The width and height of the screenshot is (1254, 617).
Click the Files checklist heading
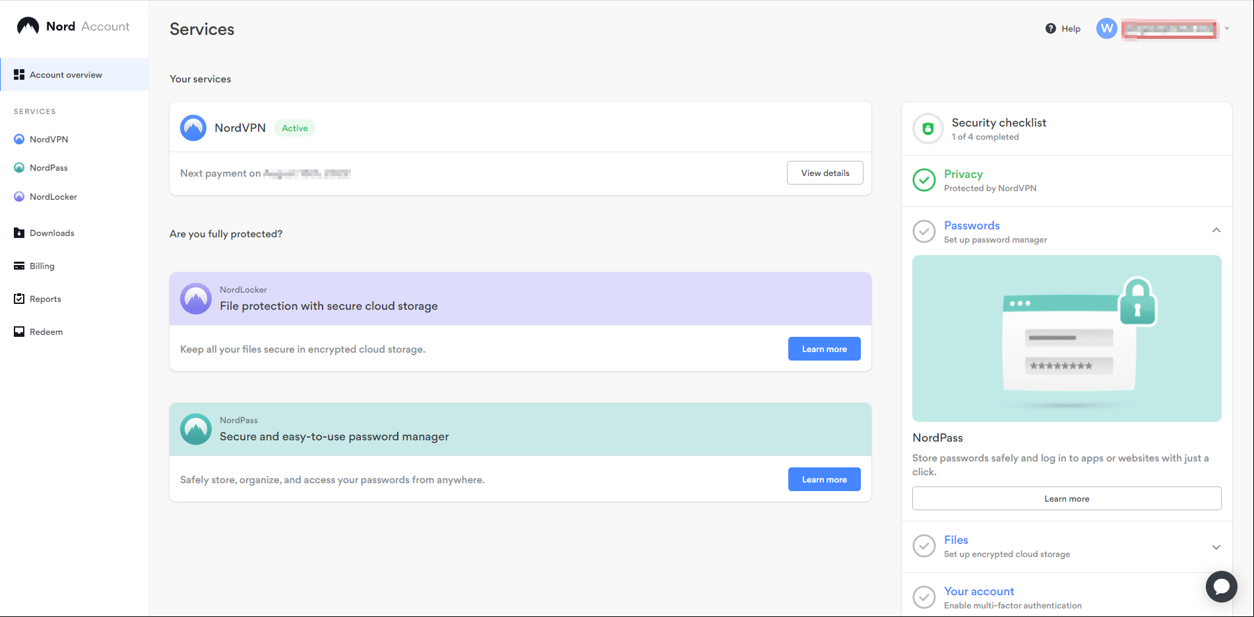coord(956,540)
